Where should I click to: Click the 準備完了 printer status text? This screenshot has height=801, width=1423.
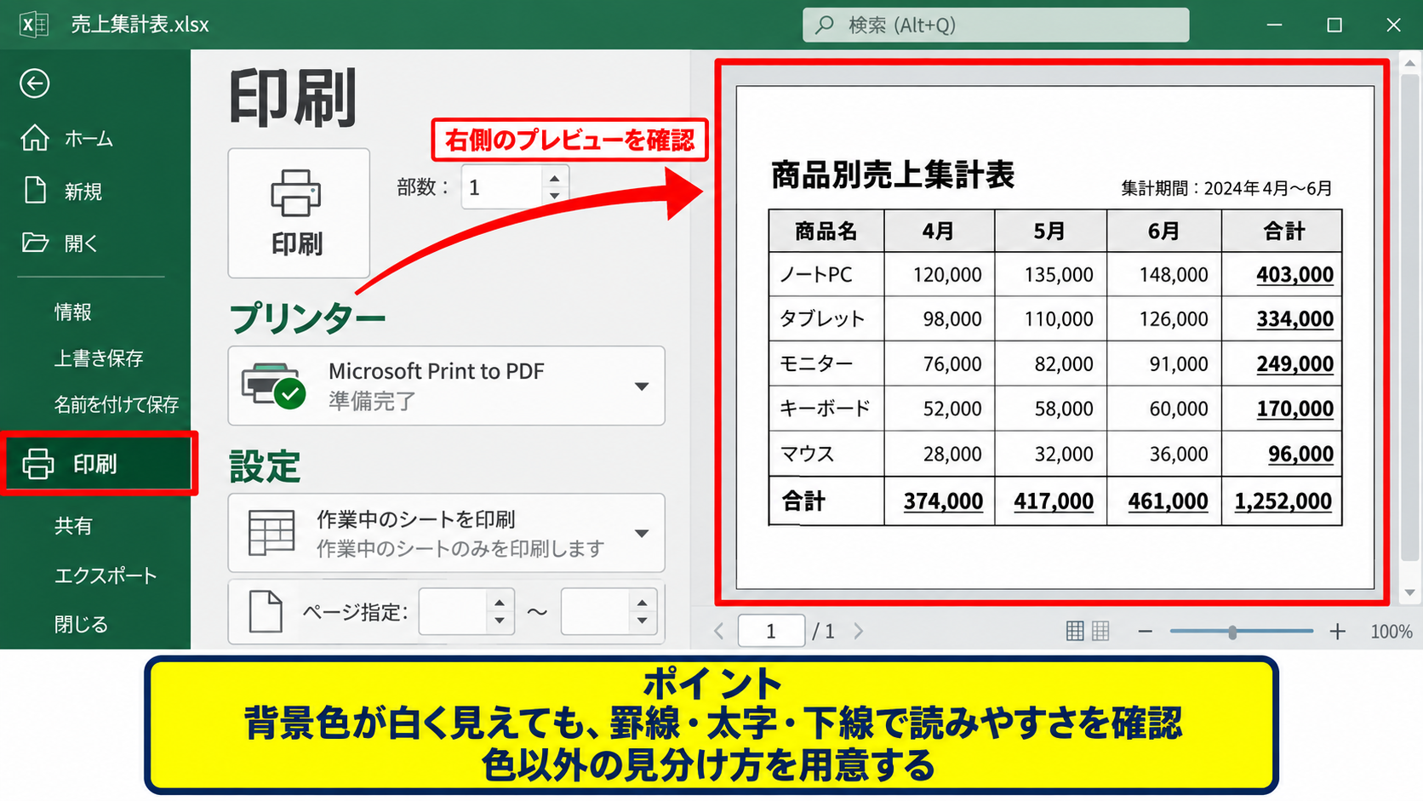click(x=372, y=401)
